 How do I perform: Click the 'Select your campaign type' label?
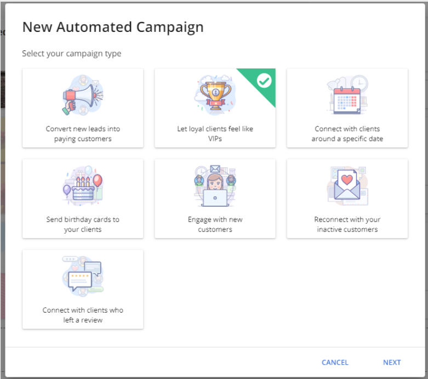pos(71,54)
